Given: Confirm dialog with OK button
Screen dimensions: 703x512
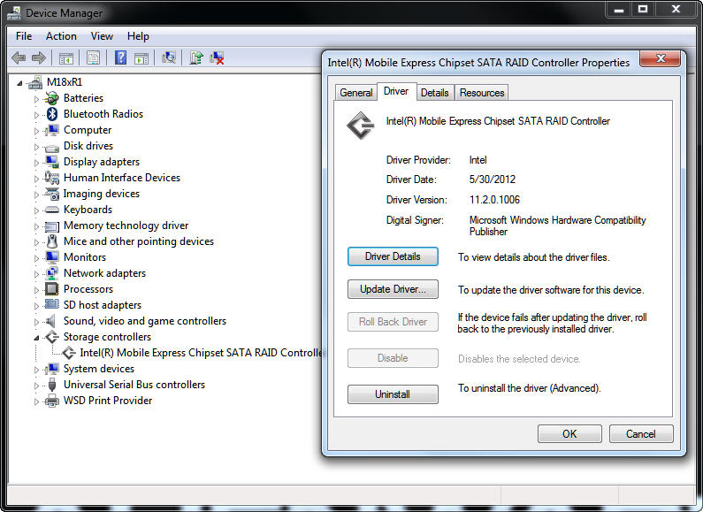Looking at the screenshot, I should coord(569,434).
